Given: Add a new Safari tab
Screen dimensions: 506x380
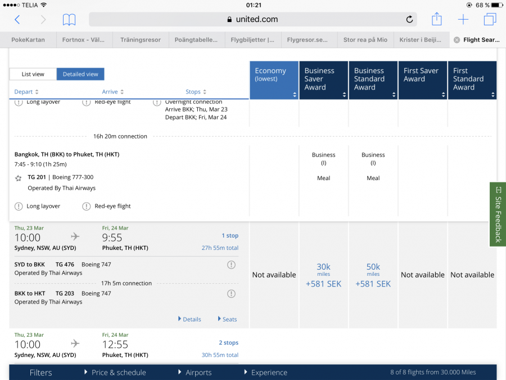Looking at the screenshot, I should pyautogui.click(x=463, y=20).
